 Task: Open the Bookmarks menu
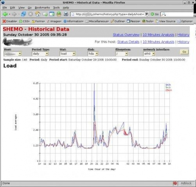pos(42,7)
